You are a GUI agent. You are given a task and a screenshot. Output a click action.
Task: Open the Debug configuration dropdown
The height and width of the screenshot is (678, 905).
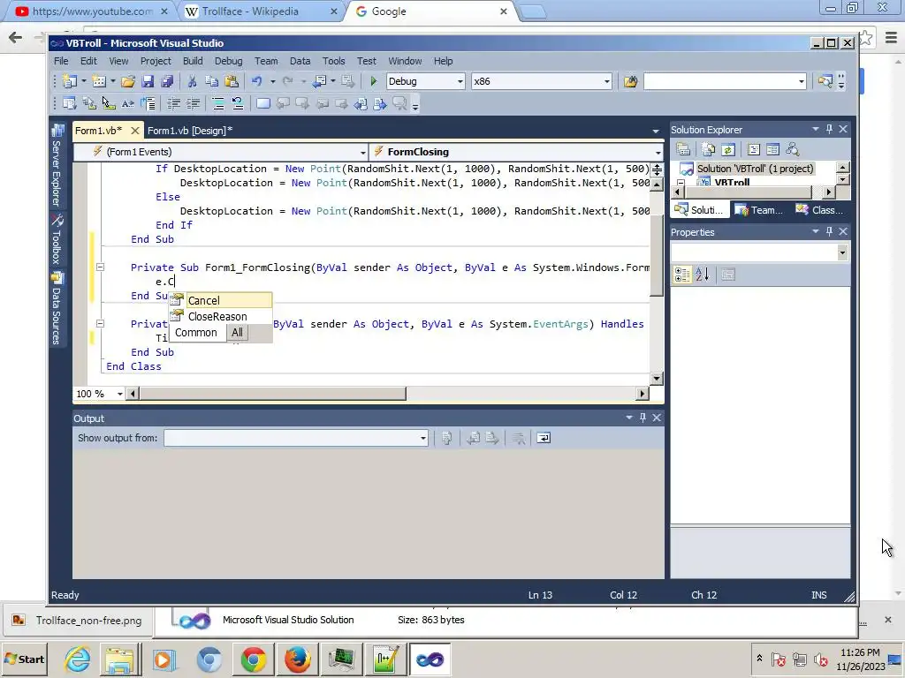click(460, 81)
